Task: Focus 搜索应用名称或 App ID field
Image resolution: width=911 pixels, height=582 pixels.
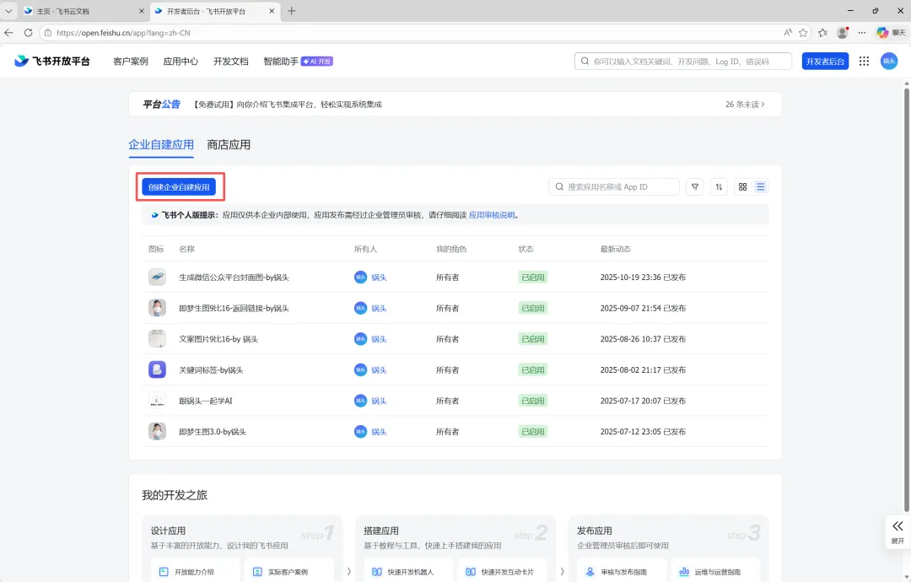Action: click(614, 187)
